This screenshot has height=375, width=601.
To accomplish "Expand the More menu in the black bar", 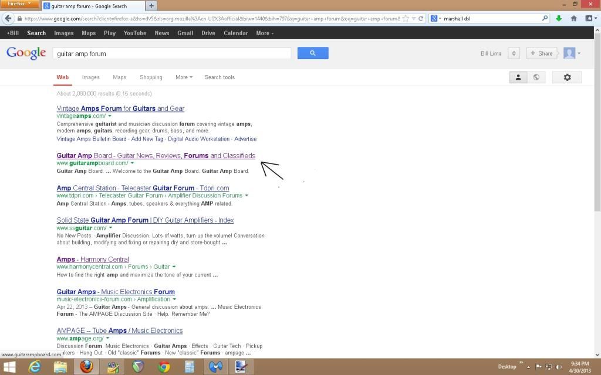I will click(x=265, y=33).
